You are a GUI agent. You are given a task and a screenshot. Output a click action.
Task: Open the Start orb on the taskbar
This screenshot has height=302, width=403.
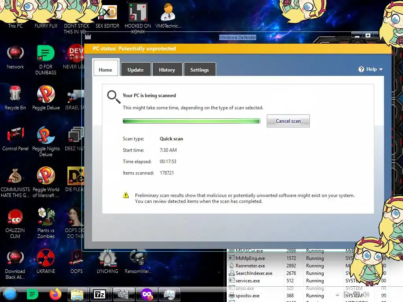pyautogui.click(x=11, y=294)
